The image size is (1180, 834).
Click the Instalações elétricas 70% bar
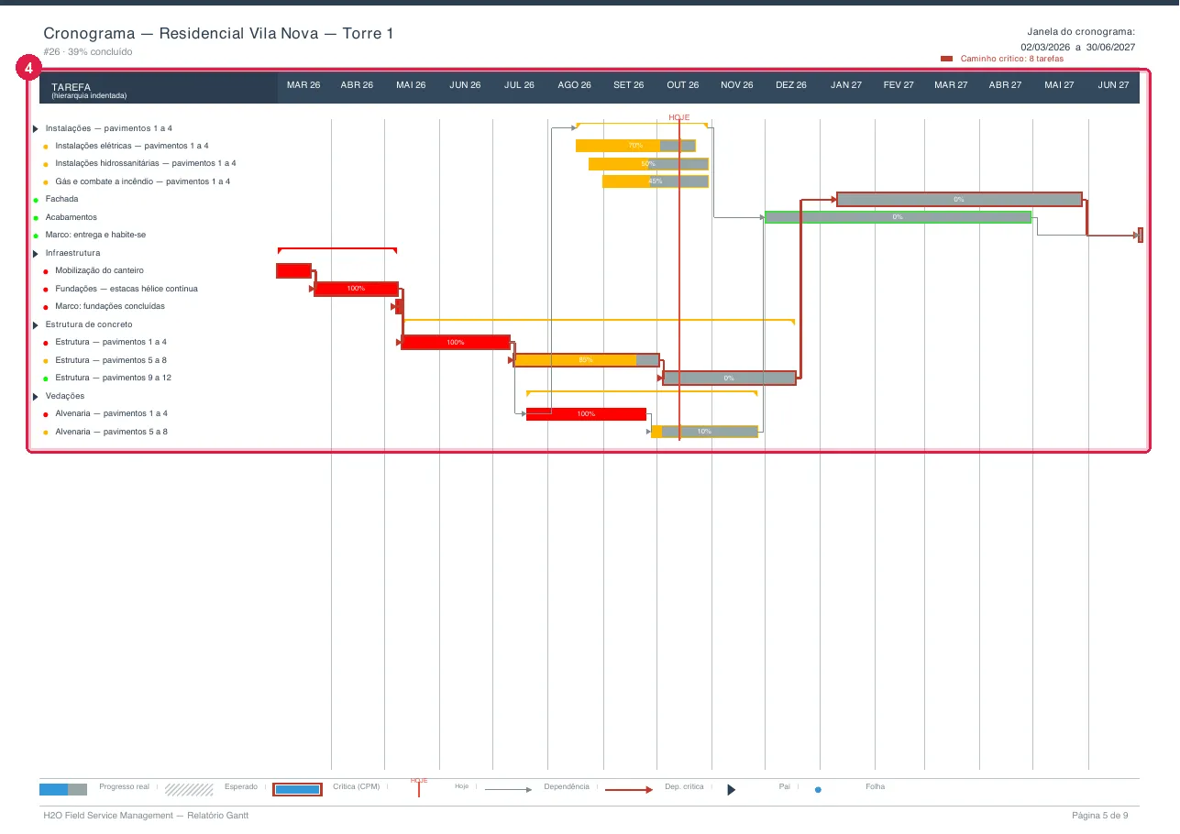635,146
